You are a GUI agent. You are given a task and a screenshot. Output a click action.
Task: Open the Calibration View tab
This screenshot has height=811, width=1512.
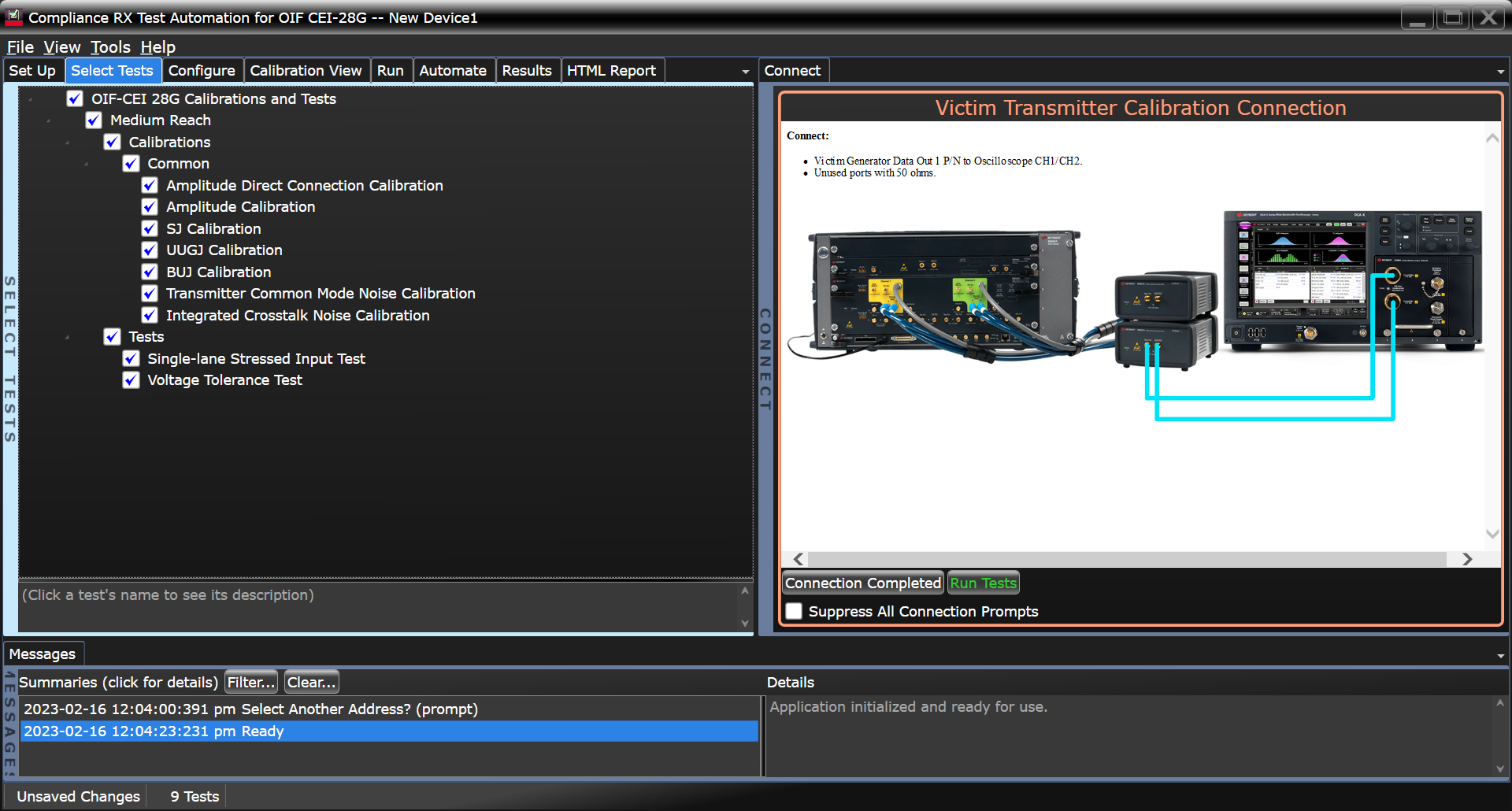pos(307,70)
